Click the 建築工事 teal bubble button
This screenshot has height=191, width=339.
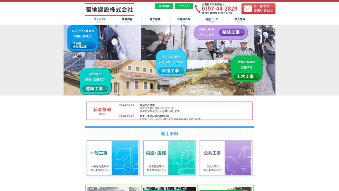pos(95,88)
